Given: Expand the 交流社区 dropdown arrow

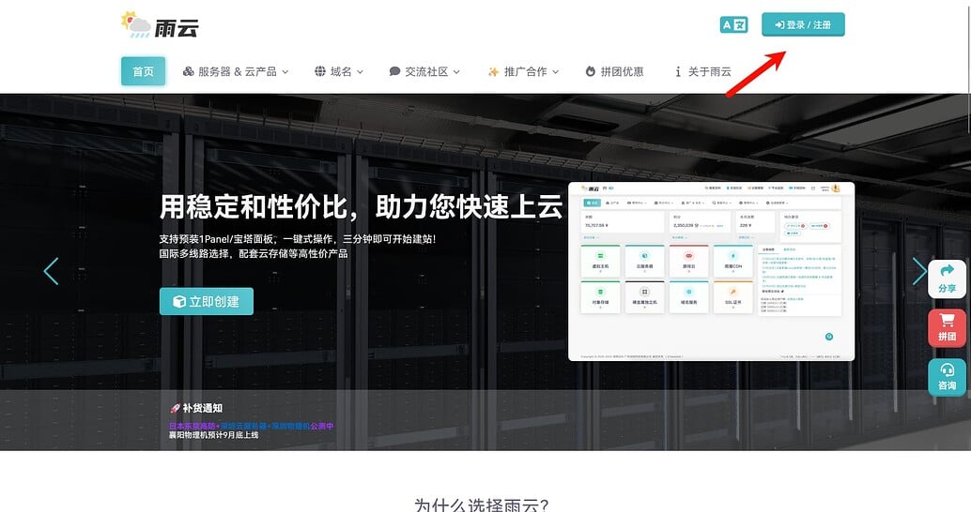Looking at the screenshot, I should tap(456, 71).
